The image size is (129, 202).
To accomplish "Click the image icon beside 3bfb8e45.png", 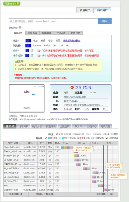I will coord(6,164).
